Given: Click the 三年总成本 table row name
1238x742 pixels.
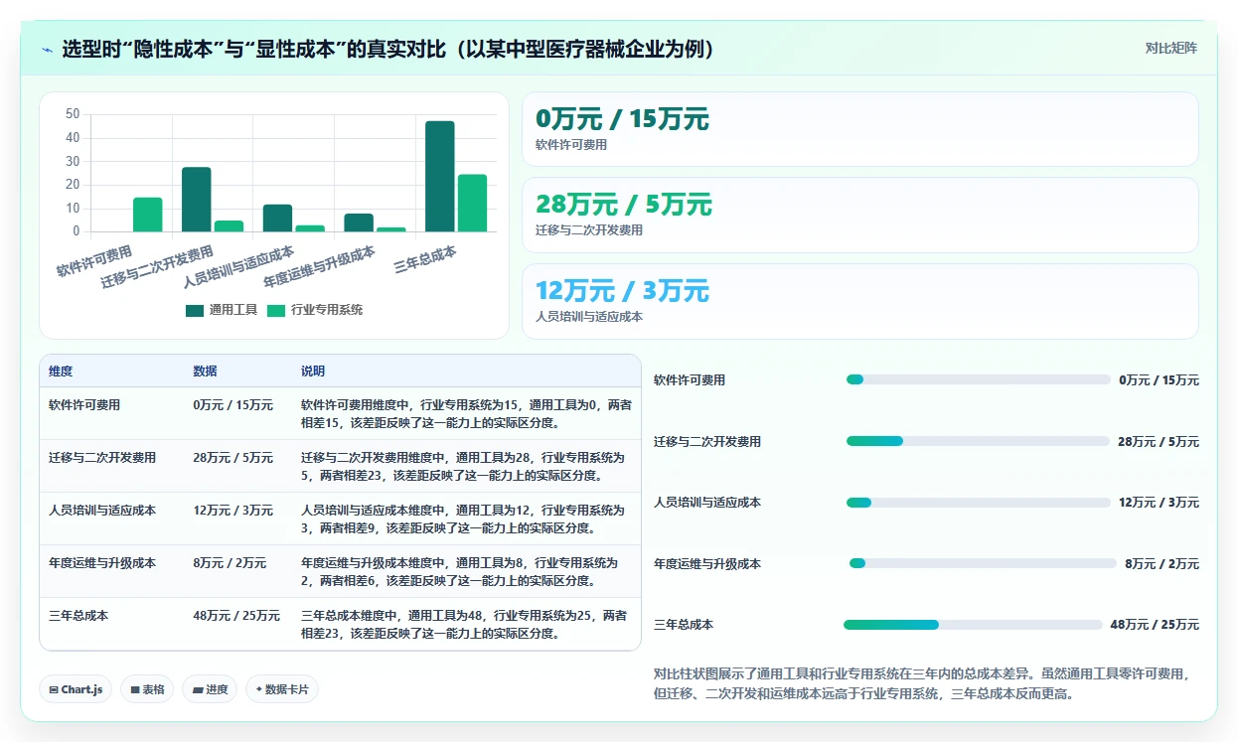Looking at the screenshot, I should tap(78, 616).
